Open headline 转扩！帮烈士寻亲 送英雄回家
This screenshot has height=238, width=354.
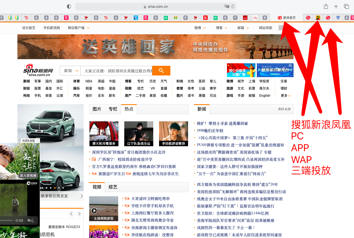pyautogui.click(x=223, y=123)
